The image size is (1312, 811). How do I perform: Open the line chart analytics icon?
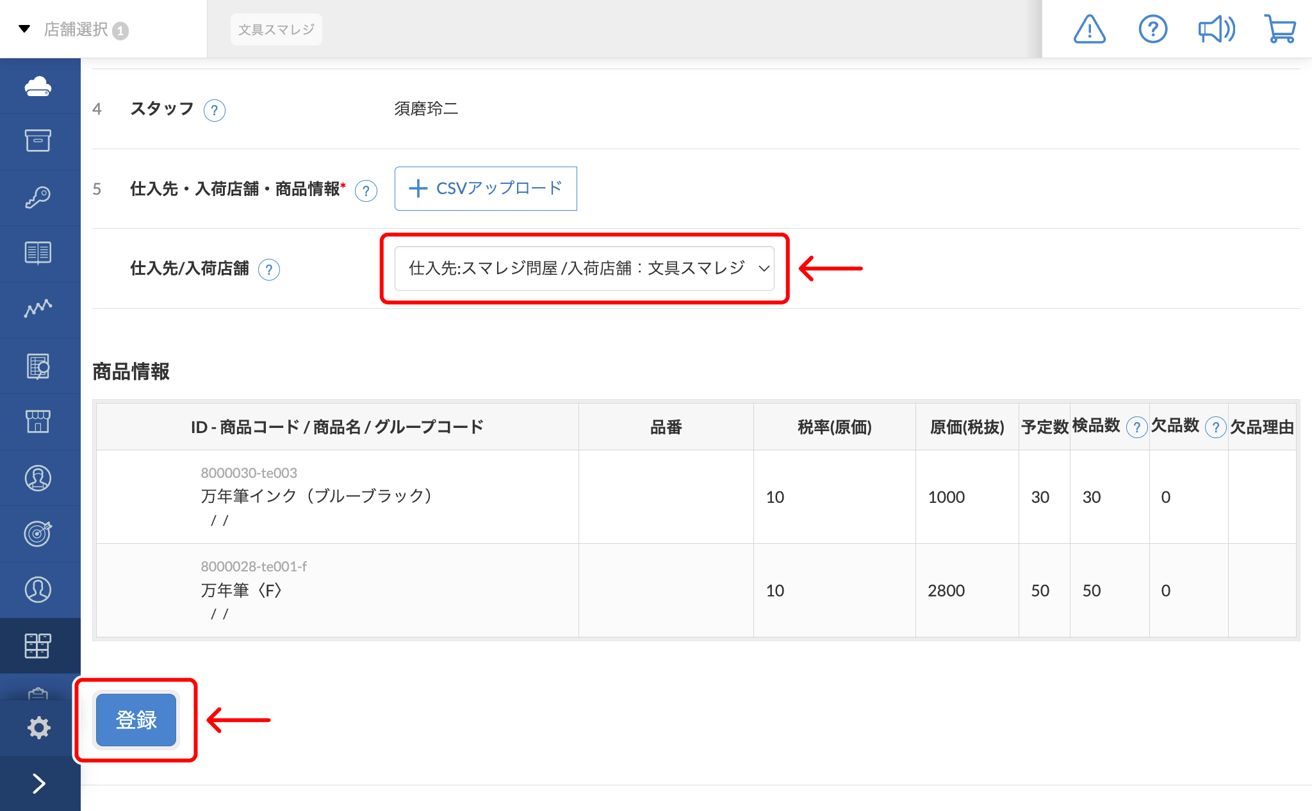[x=38, y=308]
